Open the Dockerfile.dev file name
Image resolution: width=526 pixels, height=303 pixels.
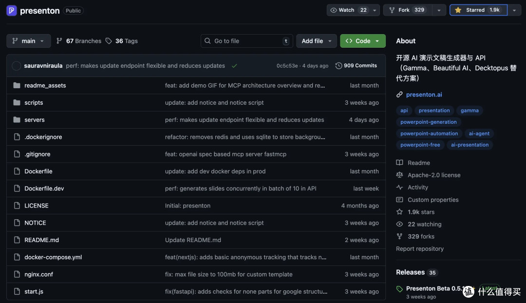pyautogui.click(x=44, y=189)
